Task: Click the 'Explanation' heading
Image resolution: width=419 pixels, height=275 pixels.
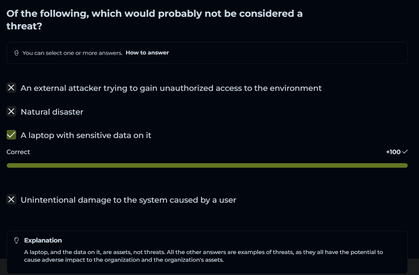Action: [43, 240]
